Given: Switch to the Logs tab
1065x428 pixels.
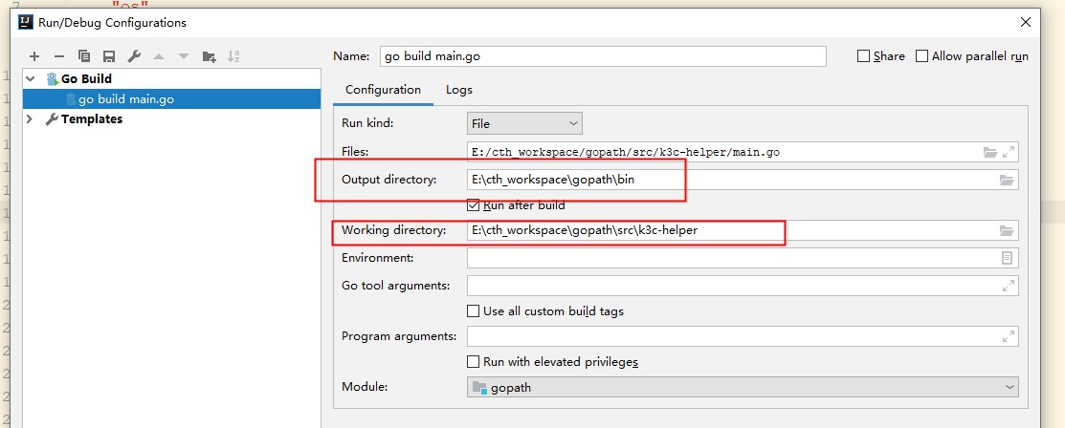Looking at the screenshot, I should tap(459, 90).
